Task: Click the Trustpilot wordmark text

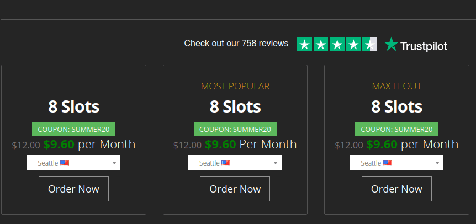Action: tap(424, 46)
